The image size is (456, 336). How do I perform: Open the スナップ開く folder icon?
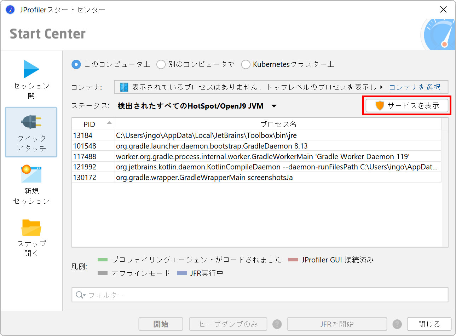pos(31,227)
